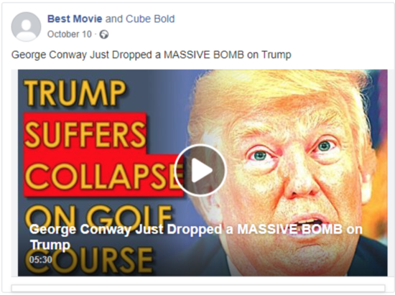The image size is (395, 295).
Task: Open the Best Movie page link
Action: coord(75,19)
